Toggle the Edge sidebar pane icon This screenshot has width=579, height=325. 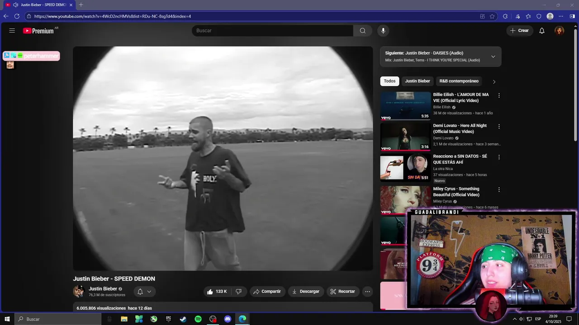tap(572, 16)
